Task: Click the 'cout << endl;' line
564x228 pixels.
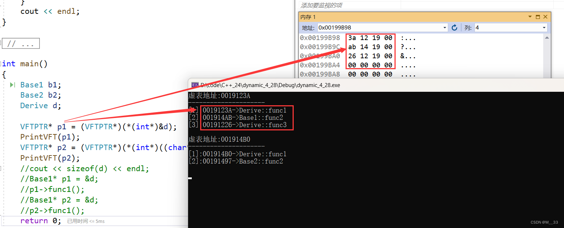Action: pyautogui.click(x=50, y=11)
